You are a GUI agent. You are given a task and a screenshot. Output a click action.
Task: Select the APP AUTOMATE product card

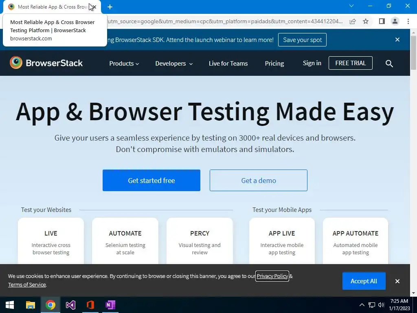pyautogui.click(x=356, y=241)
